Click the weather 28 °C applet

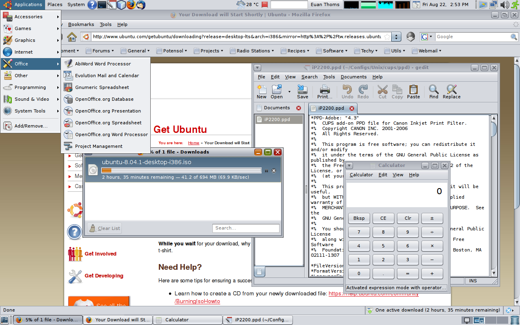247,5
